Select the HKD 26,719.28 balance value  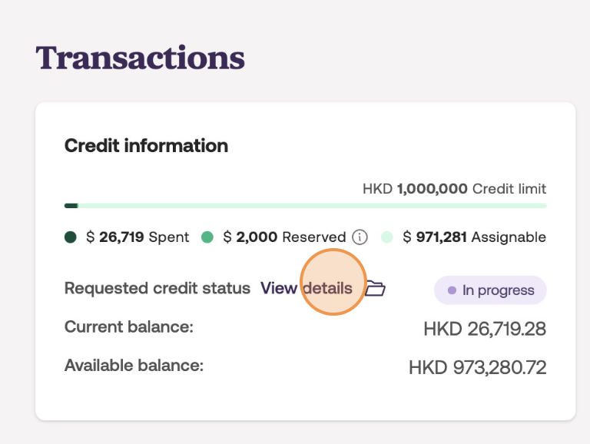pos(485,330)
